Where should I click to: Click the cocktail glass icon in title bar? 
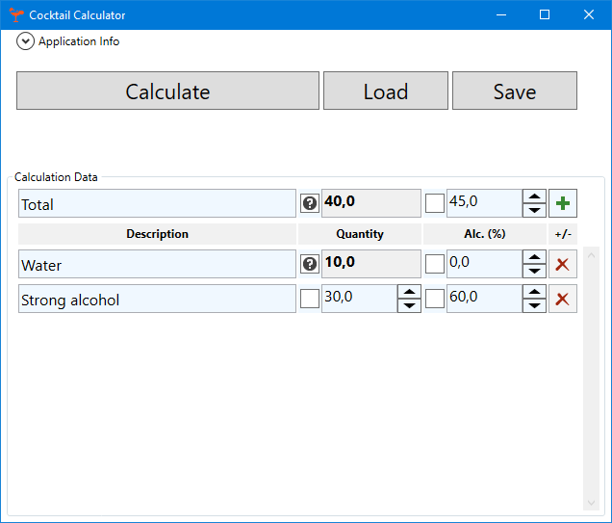[x=16, y=14]
